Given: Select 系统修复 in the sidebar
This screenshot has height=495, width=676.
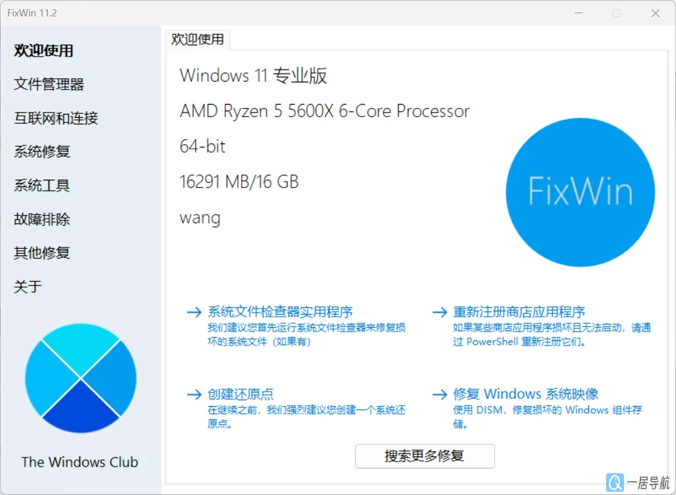Looking at the screenshot, I should (x=42, y=151).
